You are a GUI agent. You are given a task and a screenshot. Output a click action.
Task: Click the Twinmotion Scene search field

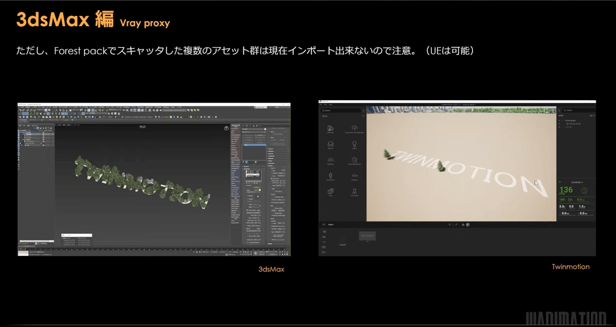click(x=578, y=111)
